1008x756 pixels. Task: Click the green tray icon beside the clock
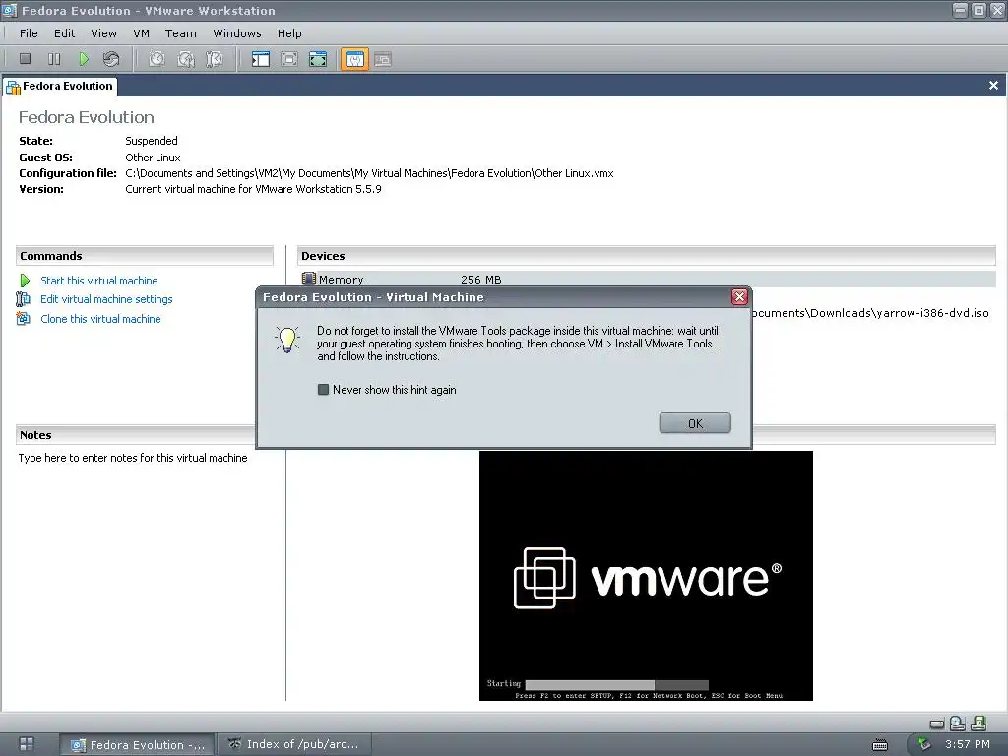(x=924, y=744)
